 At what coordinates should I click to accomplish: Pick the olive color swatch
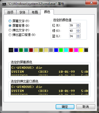[x=41, y=50]
